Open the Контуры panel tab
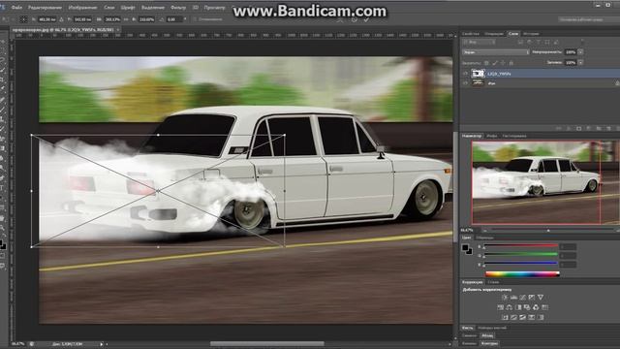This screenshot has width=620, height=349. [489, 343]
